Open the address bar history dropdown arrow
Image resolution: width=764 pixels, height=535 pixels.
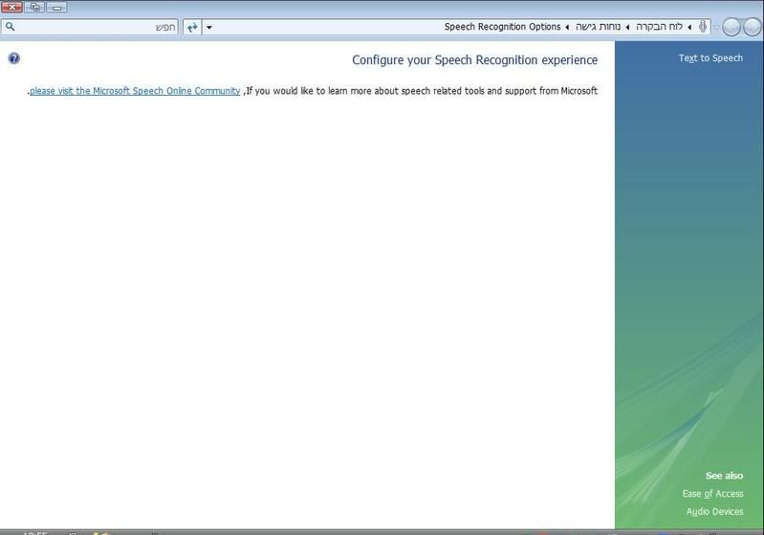pyautogui.click(x=209, y=28)
